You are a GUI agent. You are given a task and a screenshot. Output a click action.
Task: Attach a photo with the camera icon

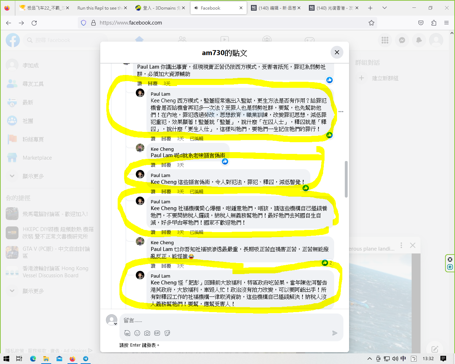[x=147, y=333]
